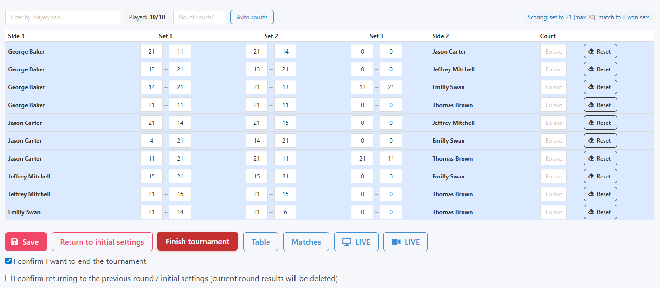The image size is (660, 288).
Task: Click eraser icon in George Baker vs Thomas Brown row
Action: [x=591, y=105]
